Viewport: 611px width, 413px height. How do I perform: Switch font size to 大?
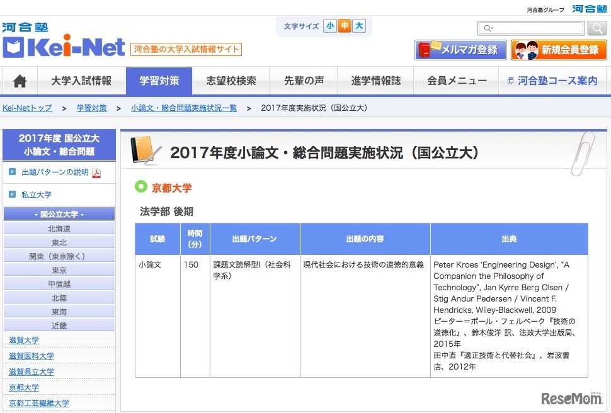(x=358, y=26)
